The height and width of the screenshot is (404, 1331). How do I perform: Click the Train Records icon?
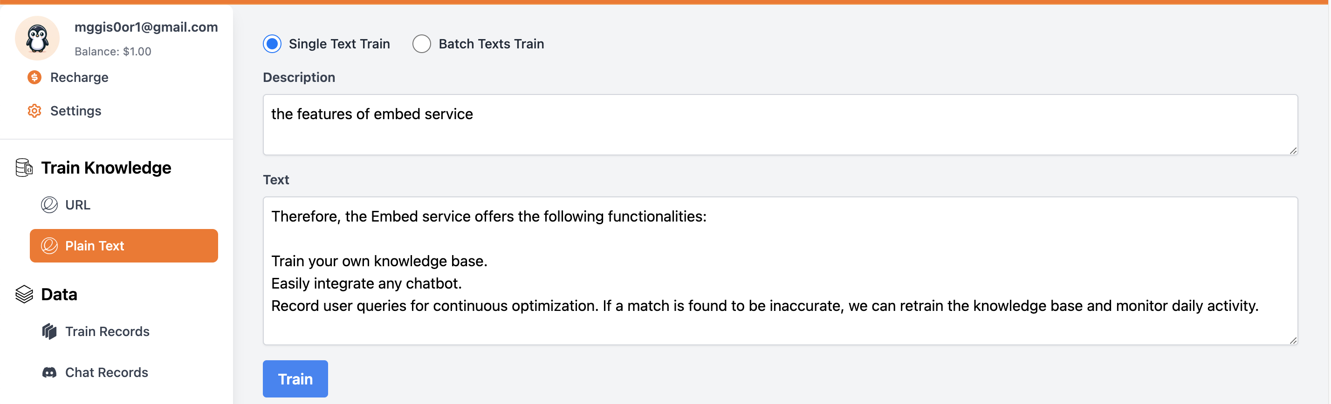click(x=49, y=331)
